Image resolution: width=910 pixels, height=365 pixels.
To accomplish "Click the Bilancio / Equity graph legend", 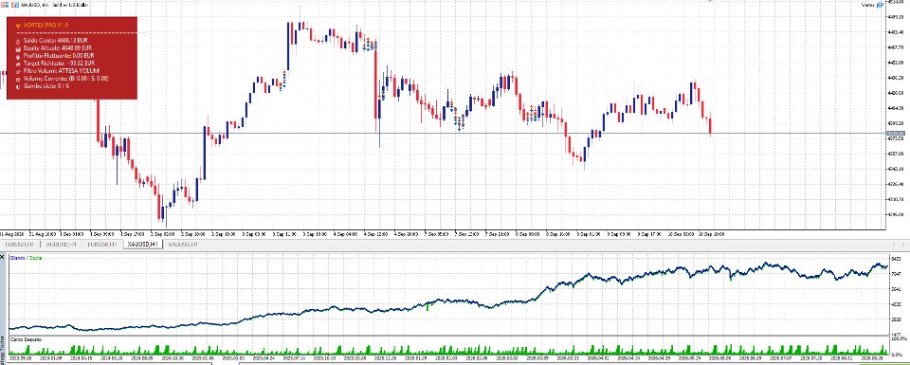I will 27,257.
